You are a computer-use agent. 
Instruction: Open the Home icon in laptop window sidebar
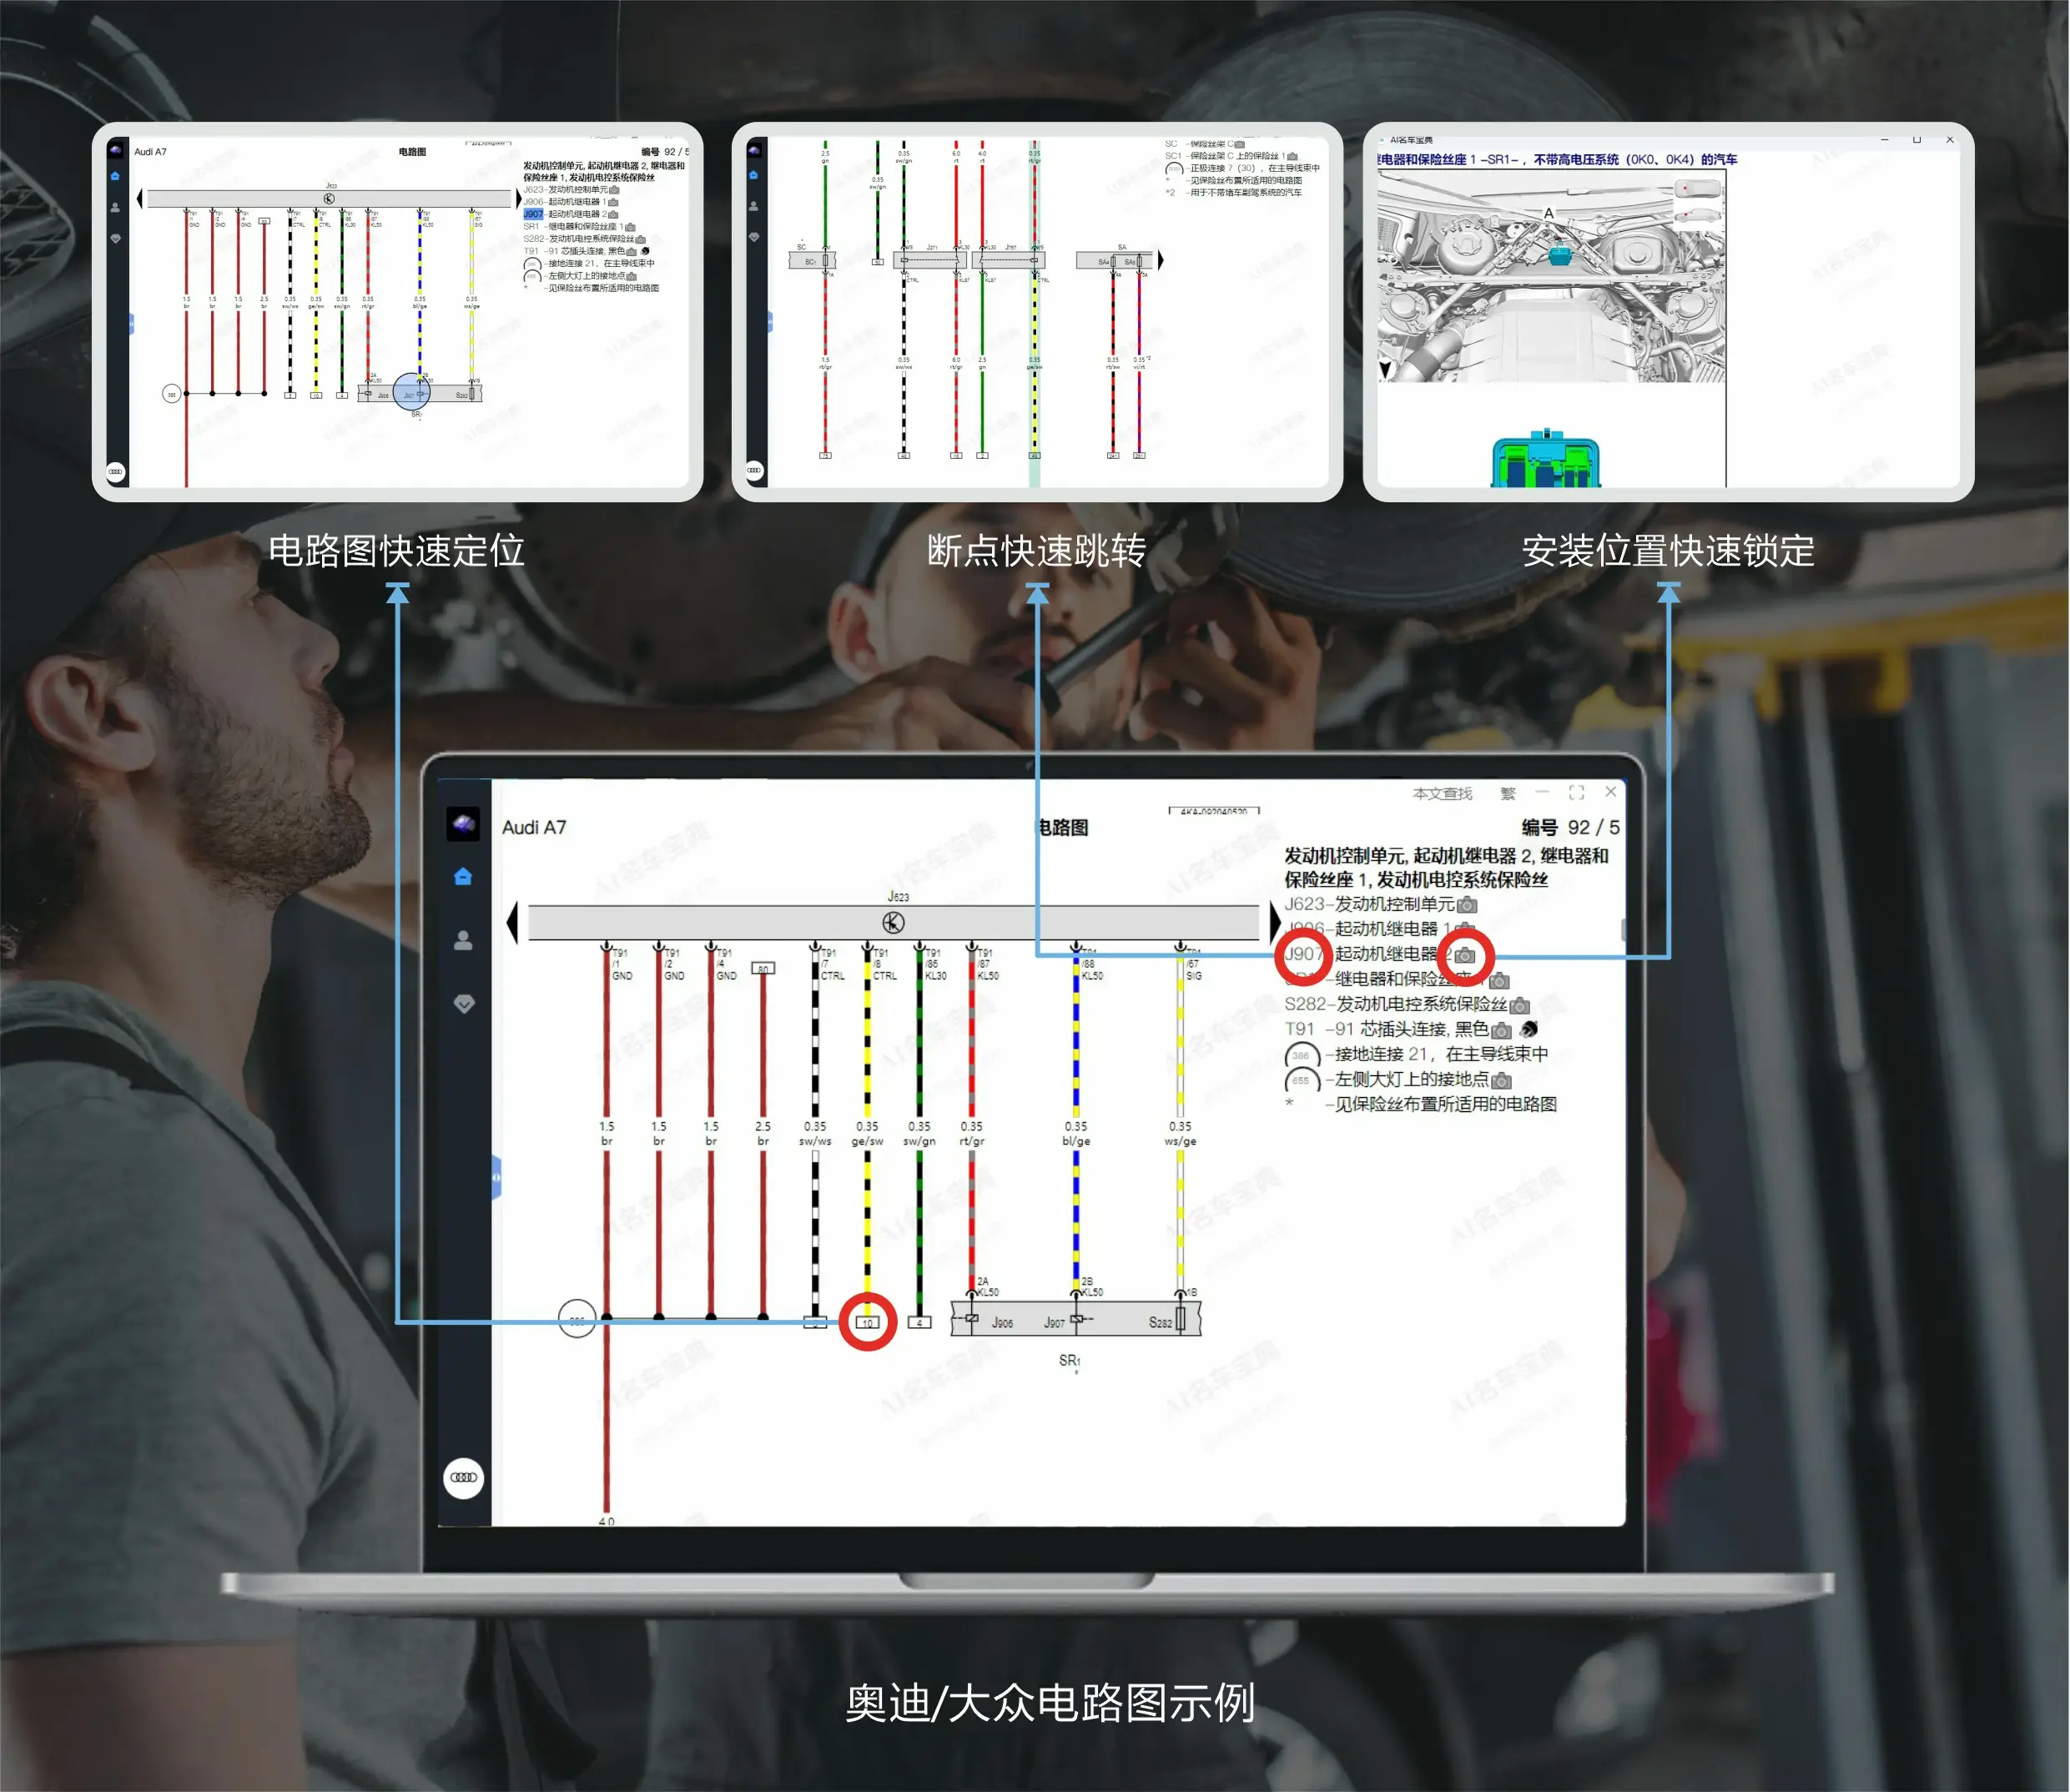tap(462, 877)
